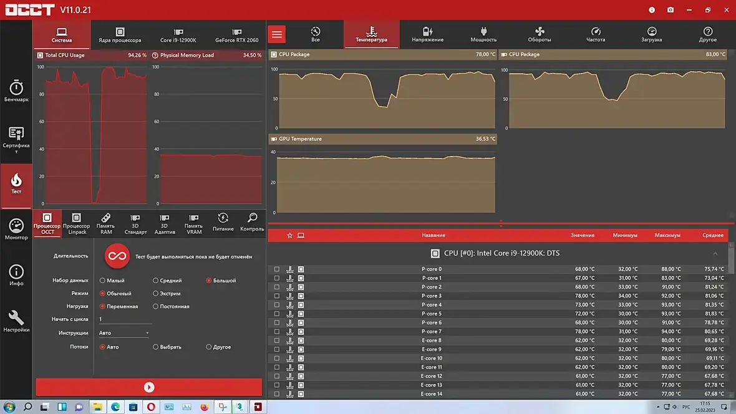Click the screenshot camera icon in title bar

[x=671, y=10]
